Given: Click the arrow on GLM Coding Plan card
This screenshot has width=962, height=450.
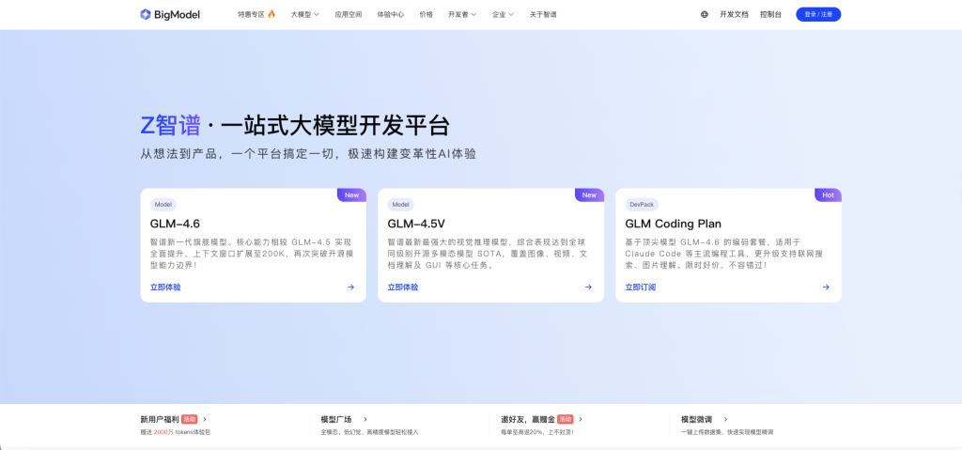Looking at the screenshot, I should pyautogui.click(x=826, y=287).
